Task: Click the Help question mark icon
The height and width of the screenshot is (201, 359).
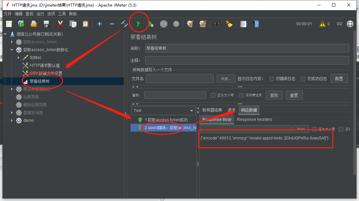Action: (x=256, y=24)
